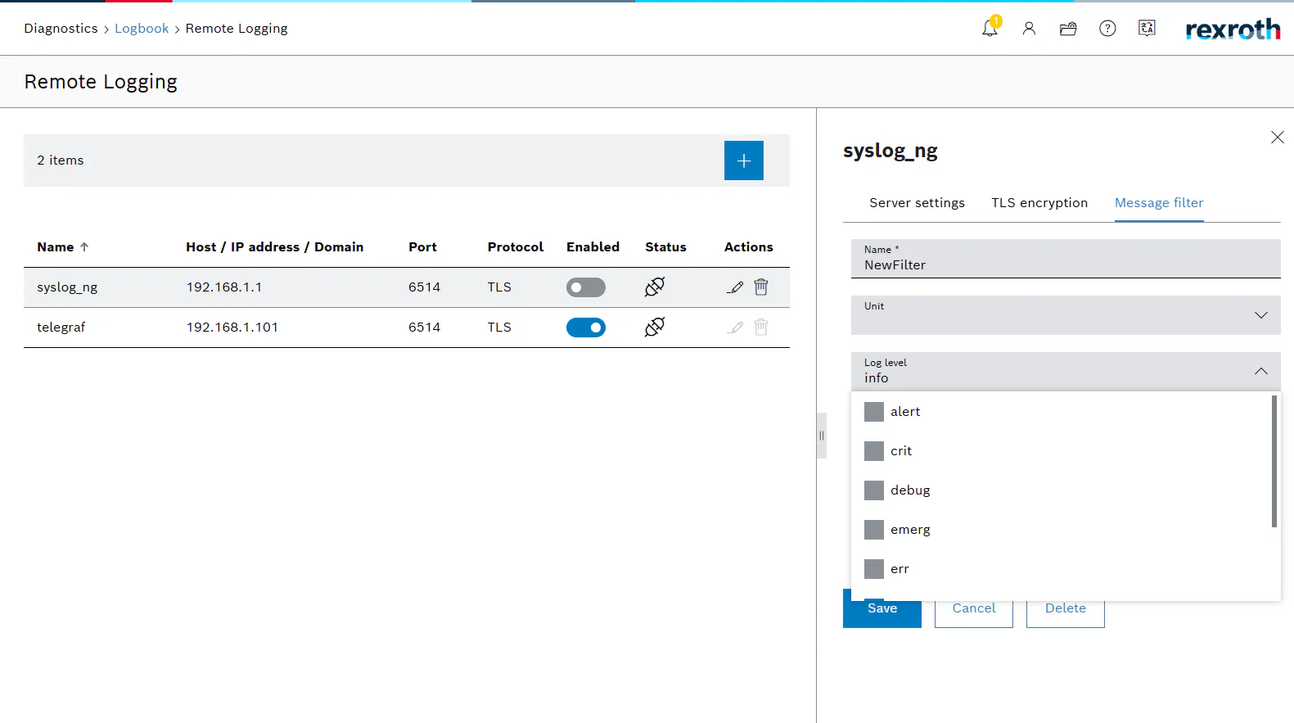The width and height of the screenshot is (1294, 723).
Task: Close the syslog_ng side panel
Action: click(1278, 138)
